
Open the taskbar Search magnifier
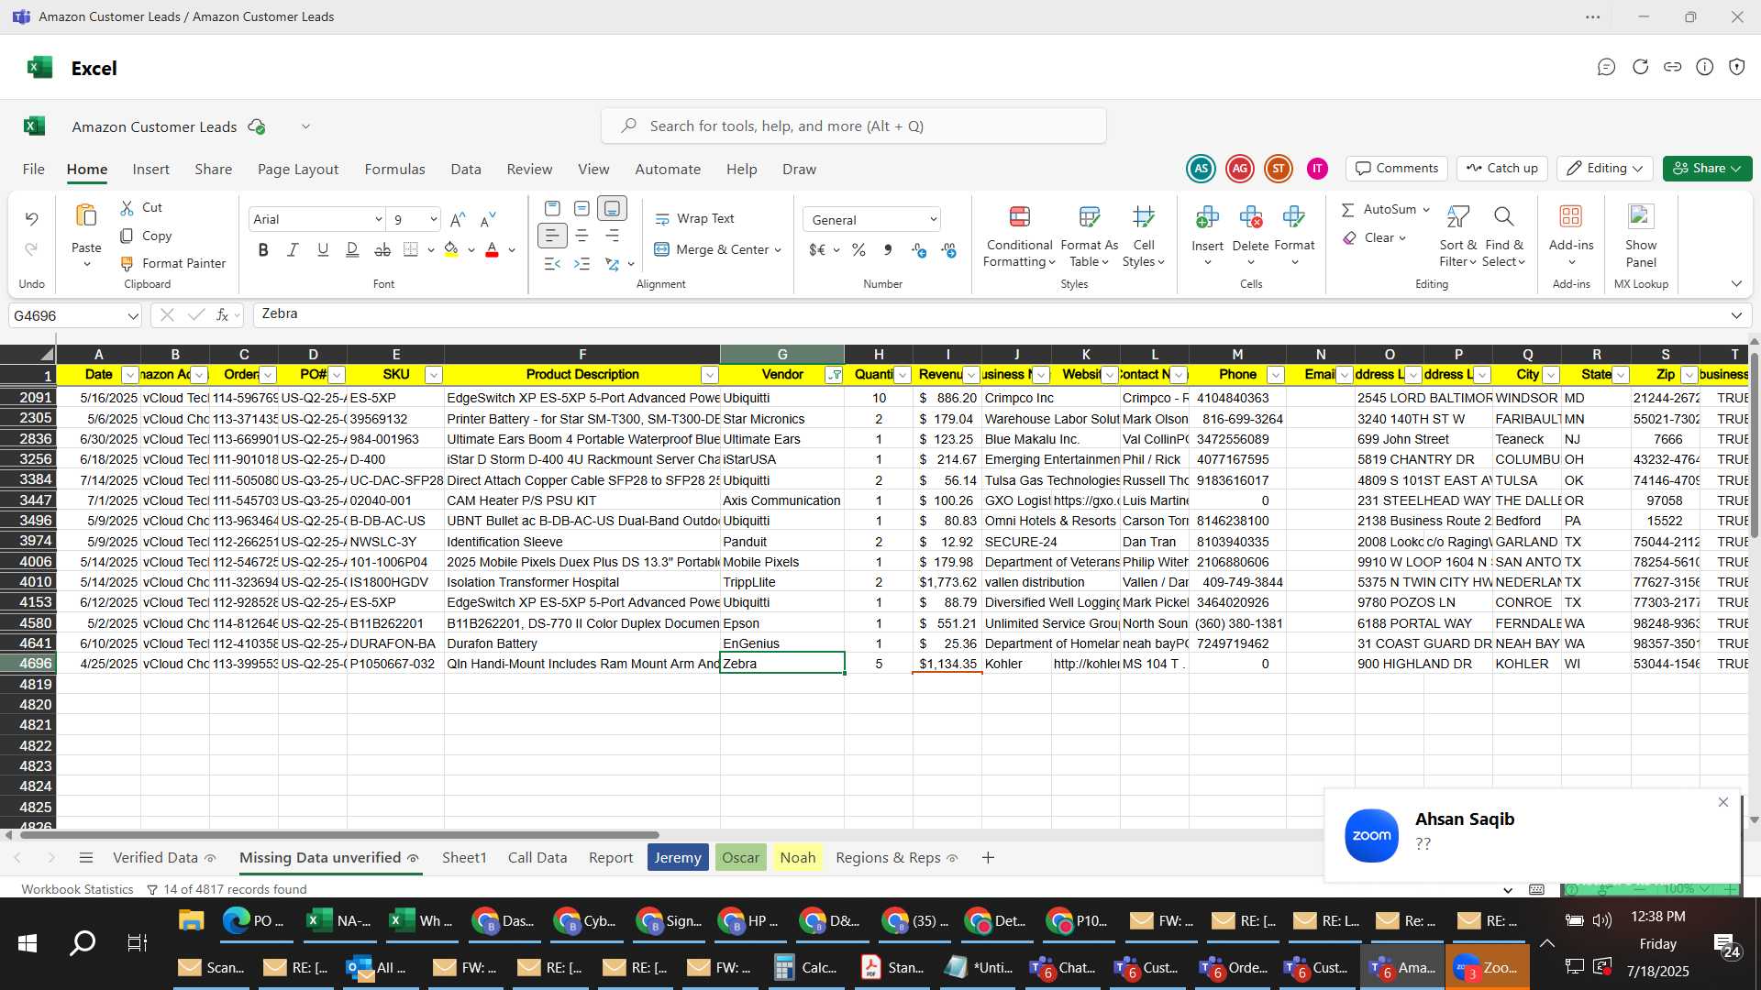coord(83,943)
